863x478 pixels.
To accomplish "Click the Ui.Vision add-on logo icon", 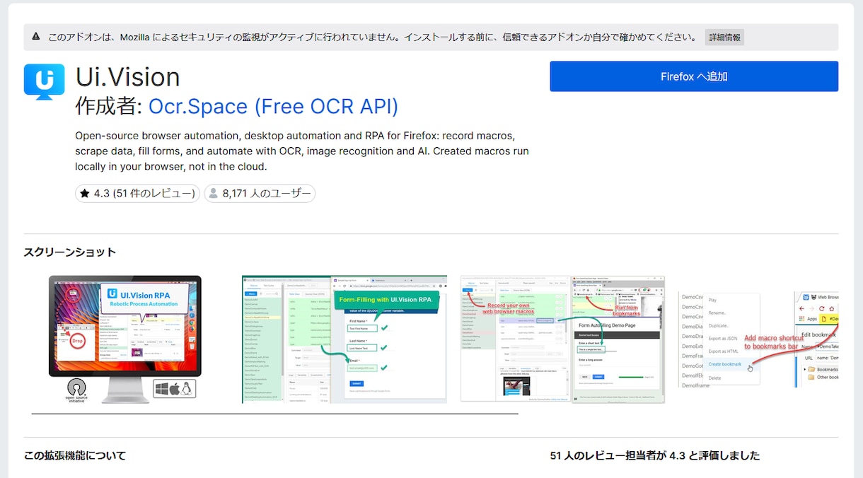I will 44,81.
